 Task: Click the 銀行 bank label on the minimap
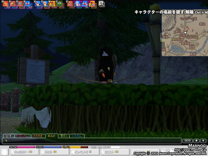click(x=178, y=31)
